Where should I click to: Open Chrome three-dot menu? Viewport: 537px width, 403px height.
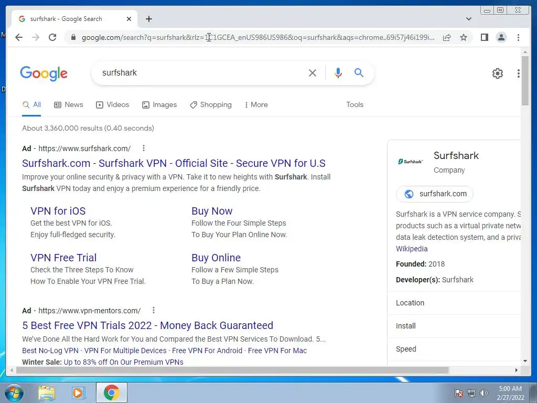click(x=518, y=37)
